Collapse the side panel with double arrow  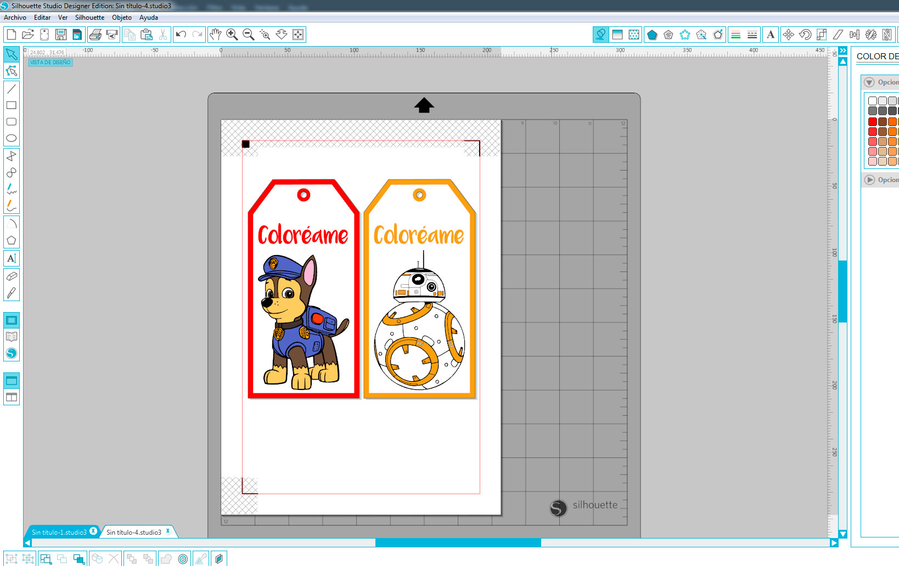click(843, 50)
